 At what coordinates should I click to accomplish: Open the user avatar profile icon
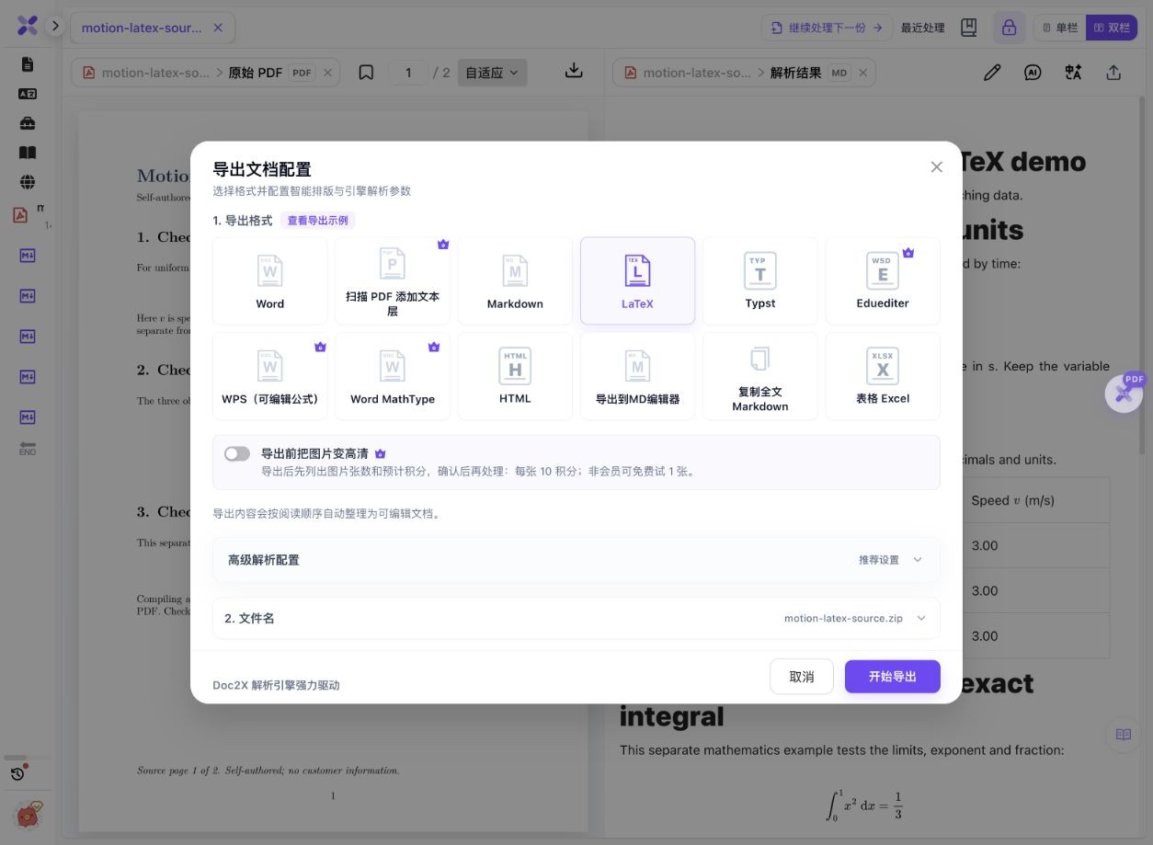28,815
